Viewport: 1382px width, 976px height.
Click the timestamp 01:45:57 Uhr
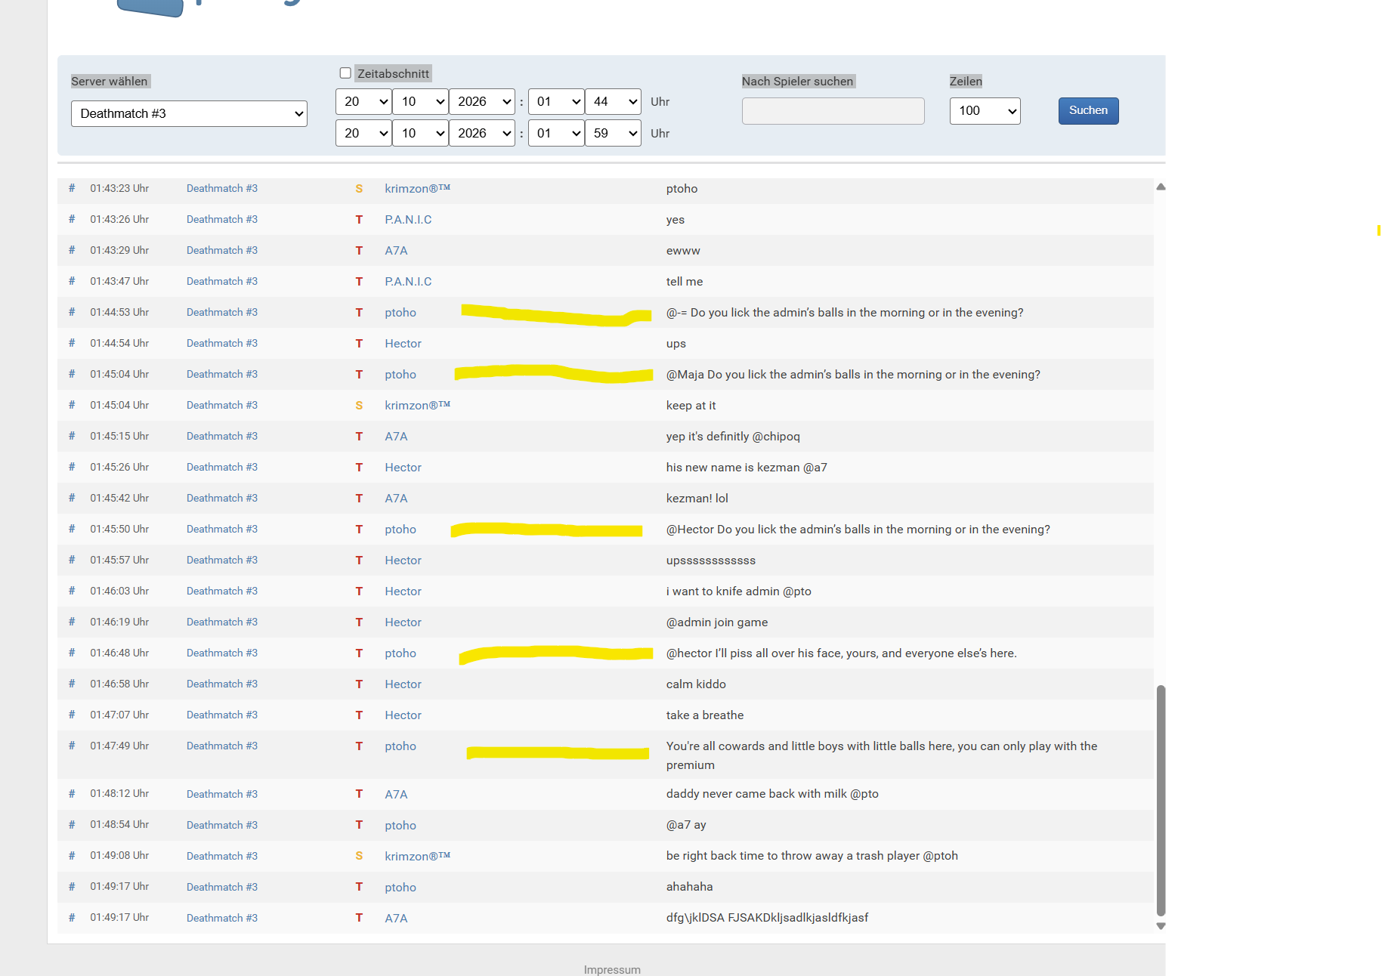[119, 560]
